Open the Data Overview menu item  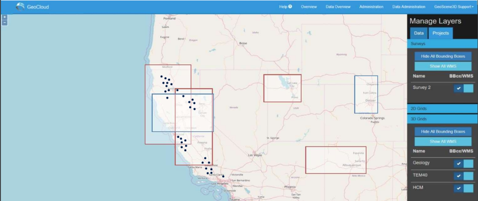pyautogui.click(x=338, y=7)
